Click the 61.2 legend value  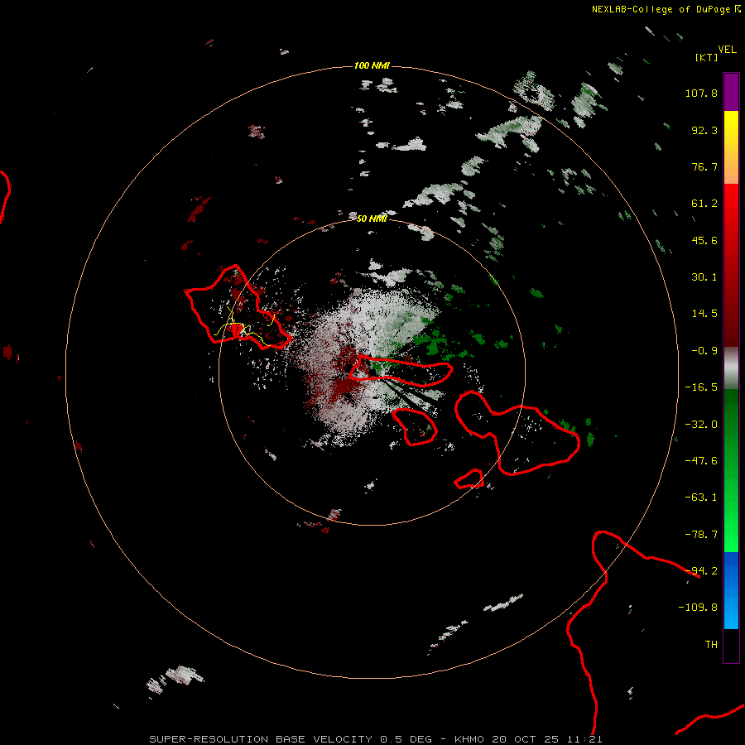(704, 204)
